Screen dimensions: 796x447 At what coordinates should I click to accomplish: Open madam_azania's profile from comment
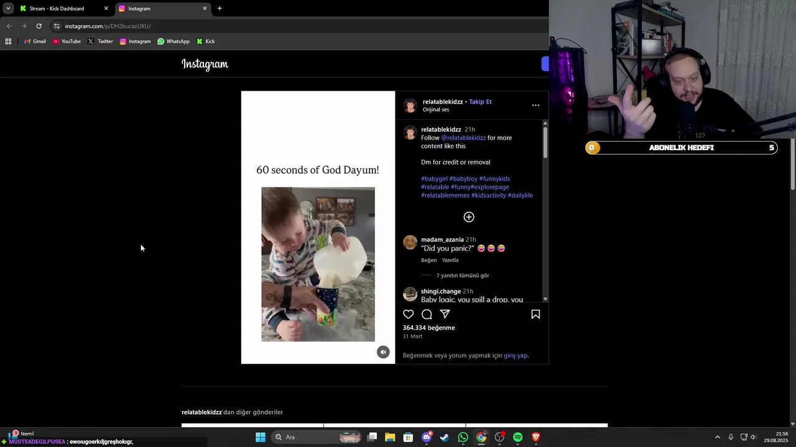pos(442,240)
